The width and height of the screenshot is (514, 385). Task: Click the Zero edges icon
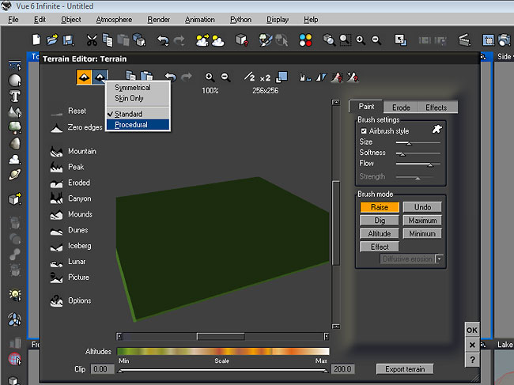coord(57,127)
